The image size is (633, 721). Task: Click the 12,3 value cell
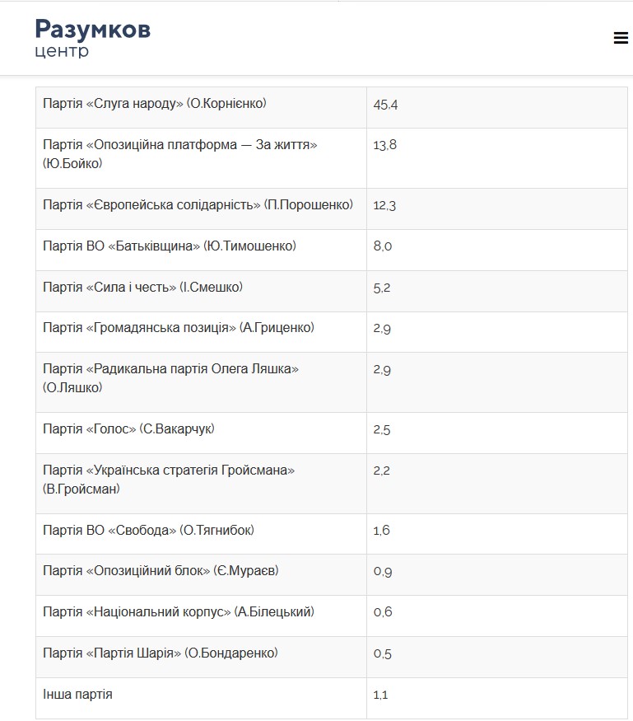(x=497, y=208)
